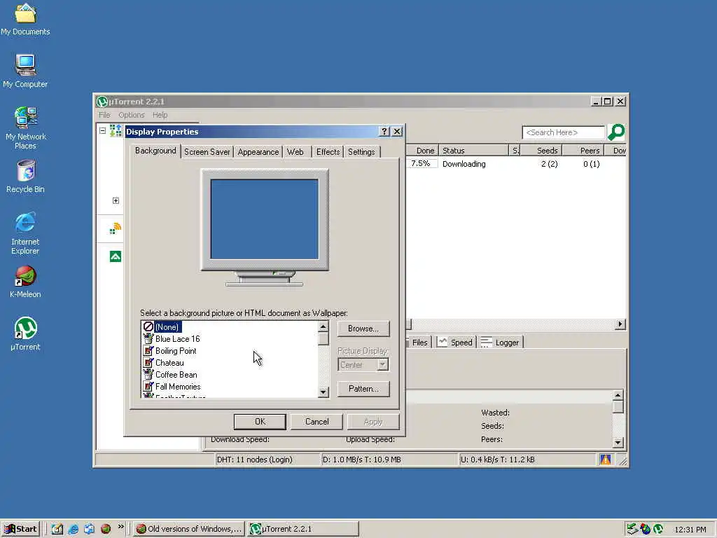Open the Files tab in µTorrent
717x538 pixels.
[419, 342]
